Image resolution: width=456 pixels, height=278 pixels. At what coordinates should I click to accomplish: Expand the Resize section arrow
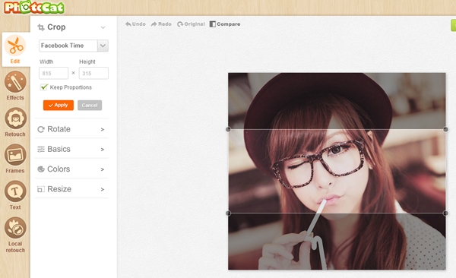[x=103, y=189]
